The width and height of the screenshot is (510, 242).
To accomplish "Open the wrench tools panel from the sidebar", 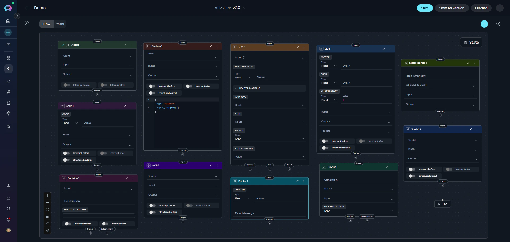I will (x=8, y=92).
